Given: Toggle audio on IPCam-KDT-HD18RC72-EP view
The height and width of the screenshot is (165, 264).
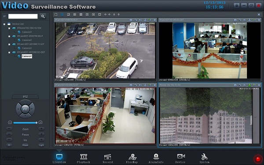Looking at the screenshot, I should (140, 85).
